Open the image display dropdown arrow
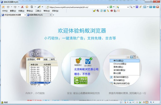This screenshot has width=161, height=105. [133, 102]
